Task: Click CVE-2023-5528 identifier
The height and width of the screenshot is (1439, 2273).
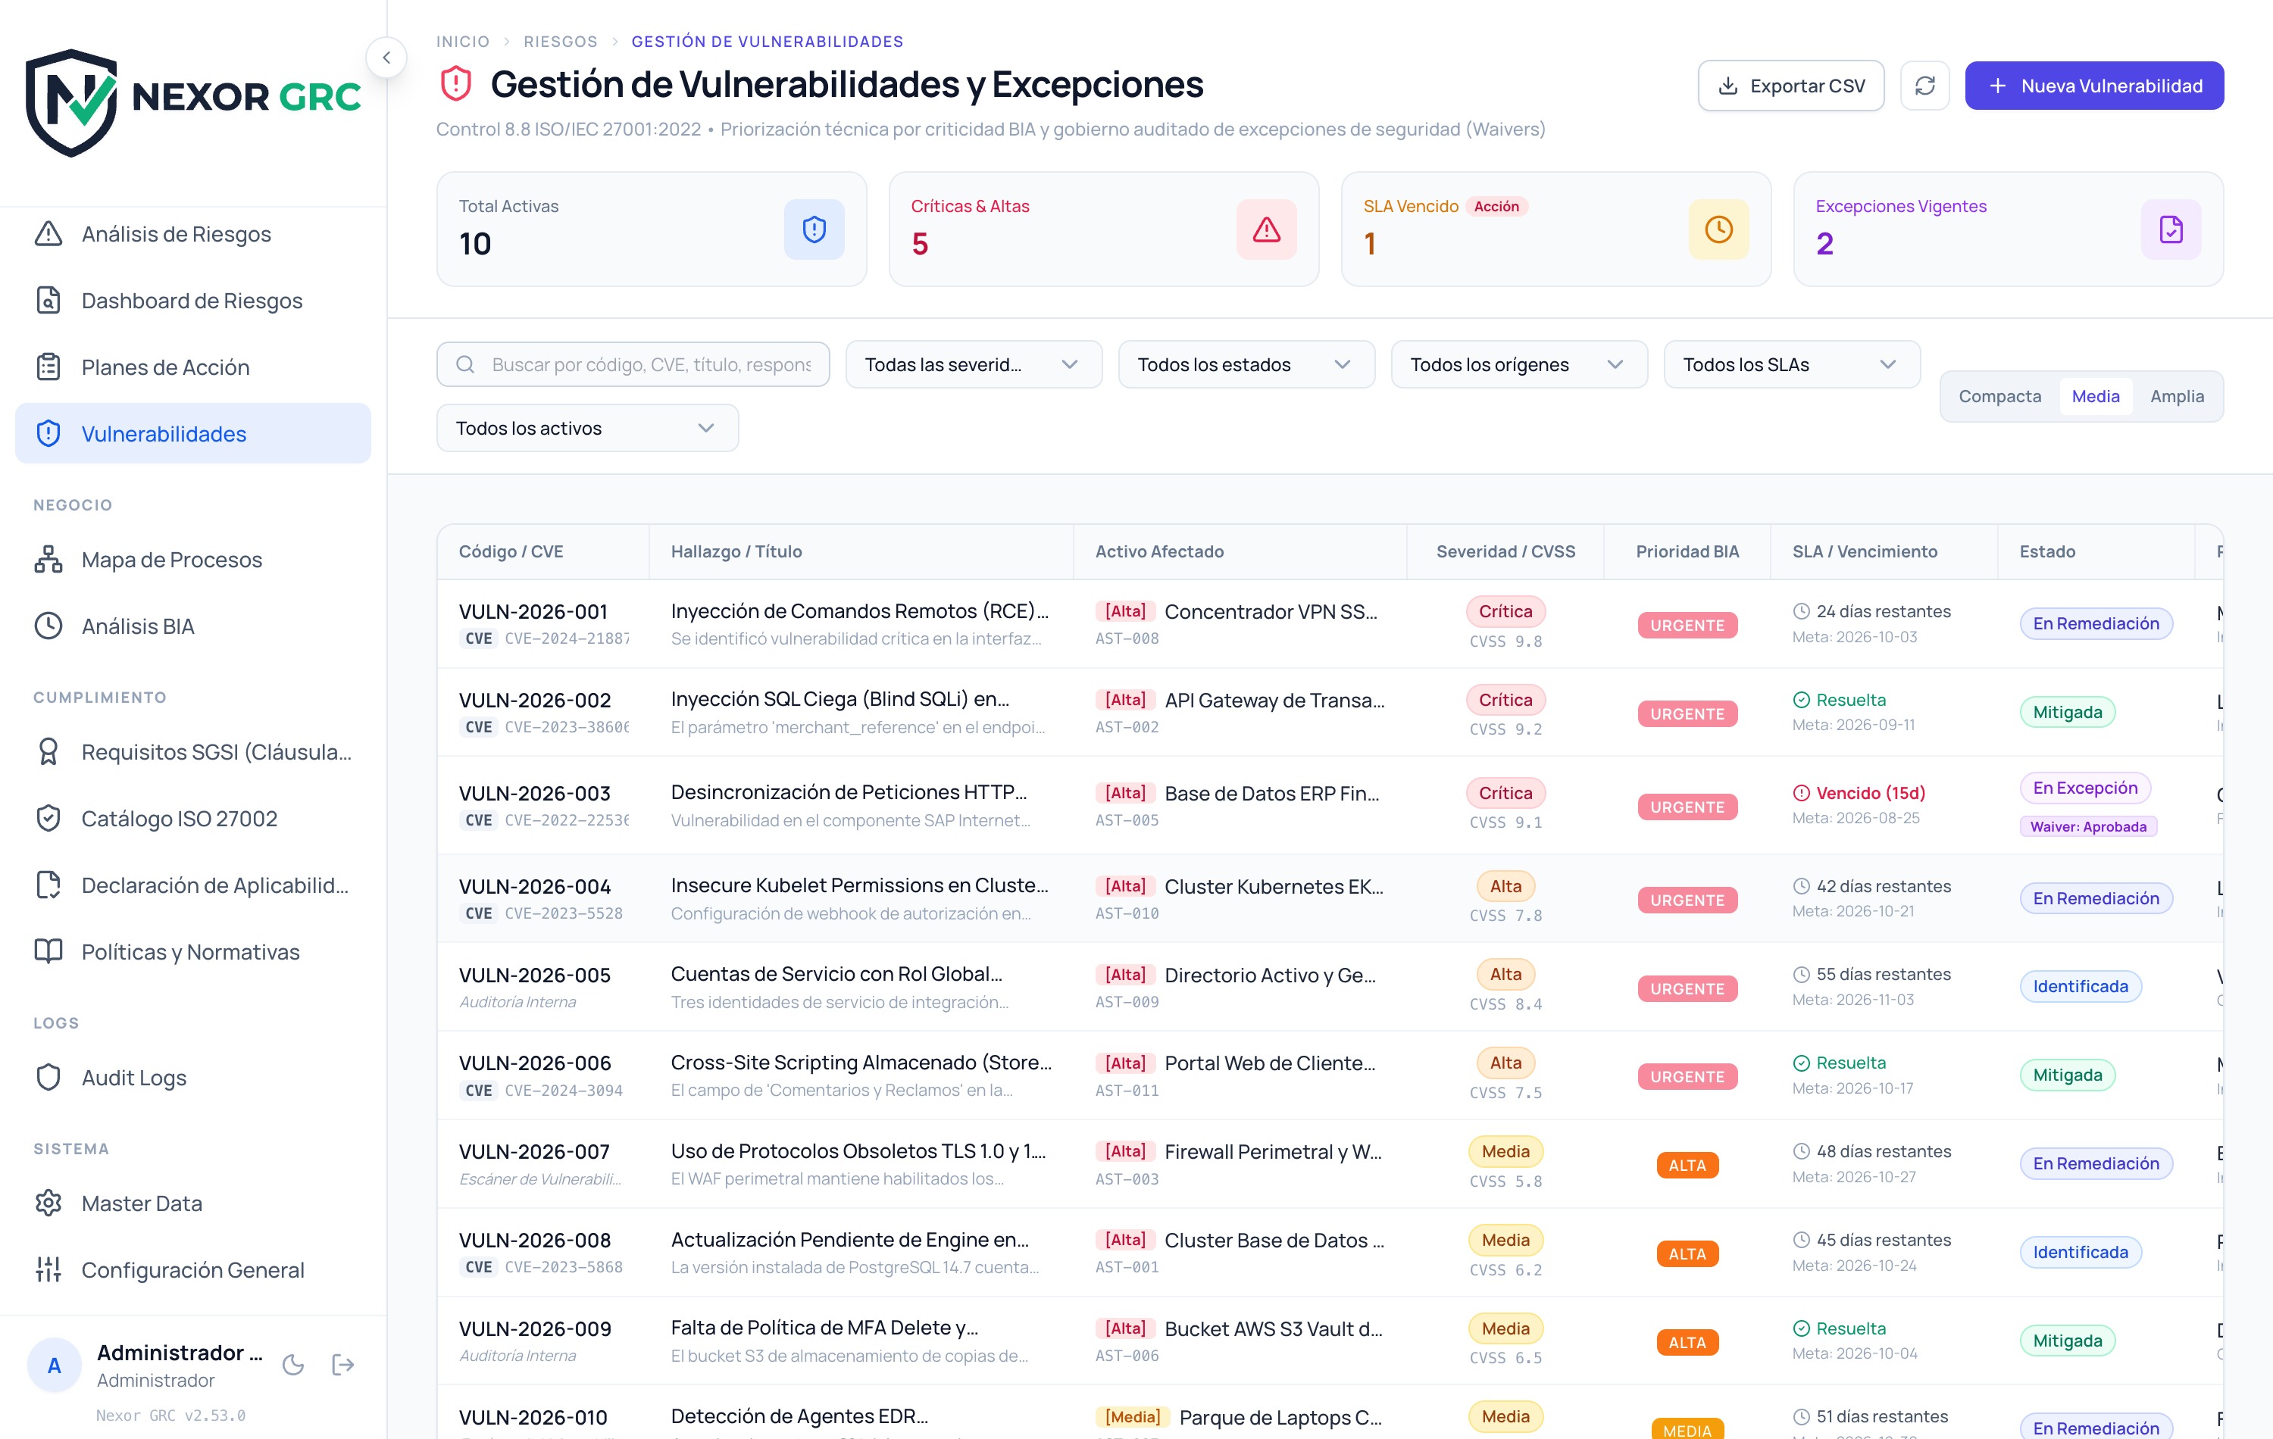Action: click(x=564, y=913)
